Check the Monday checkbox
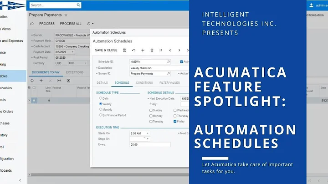This screenshot has height=184, width=328. [x=151, y=116]
